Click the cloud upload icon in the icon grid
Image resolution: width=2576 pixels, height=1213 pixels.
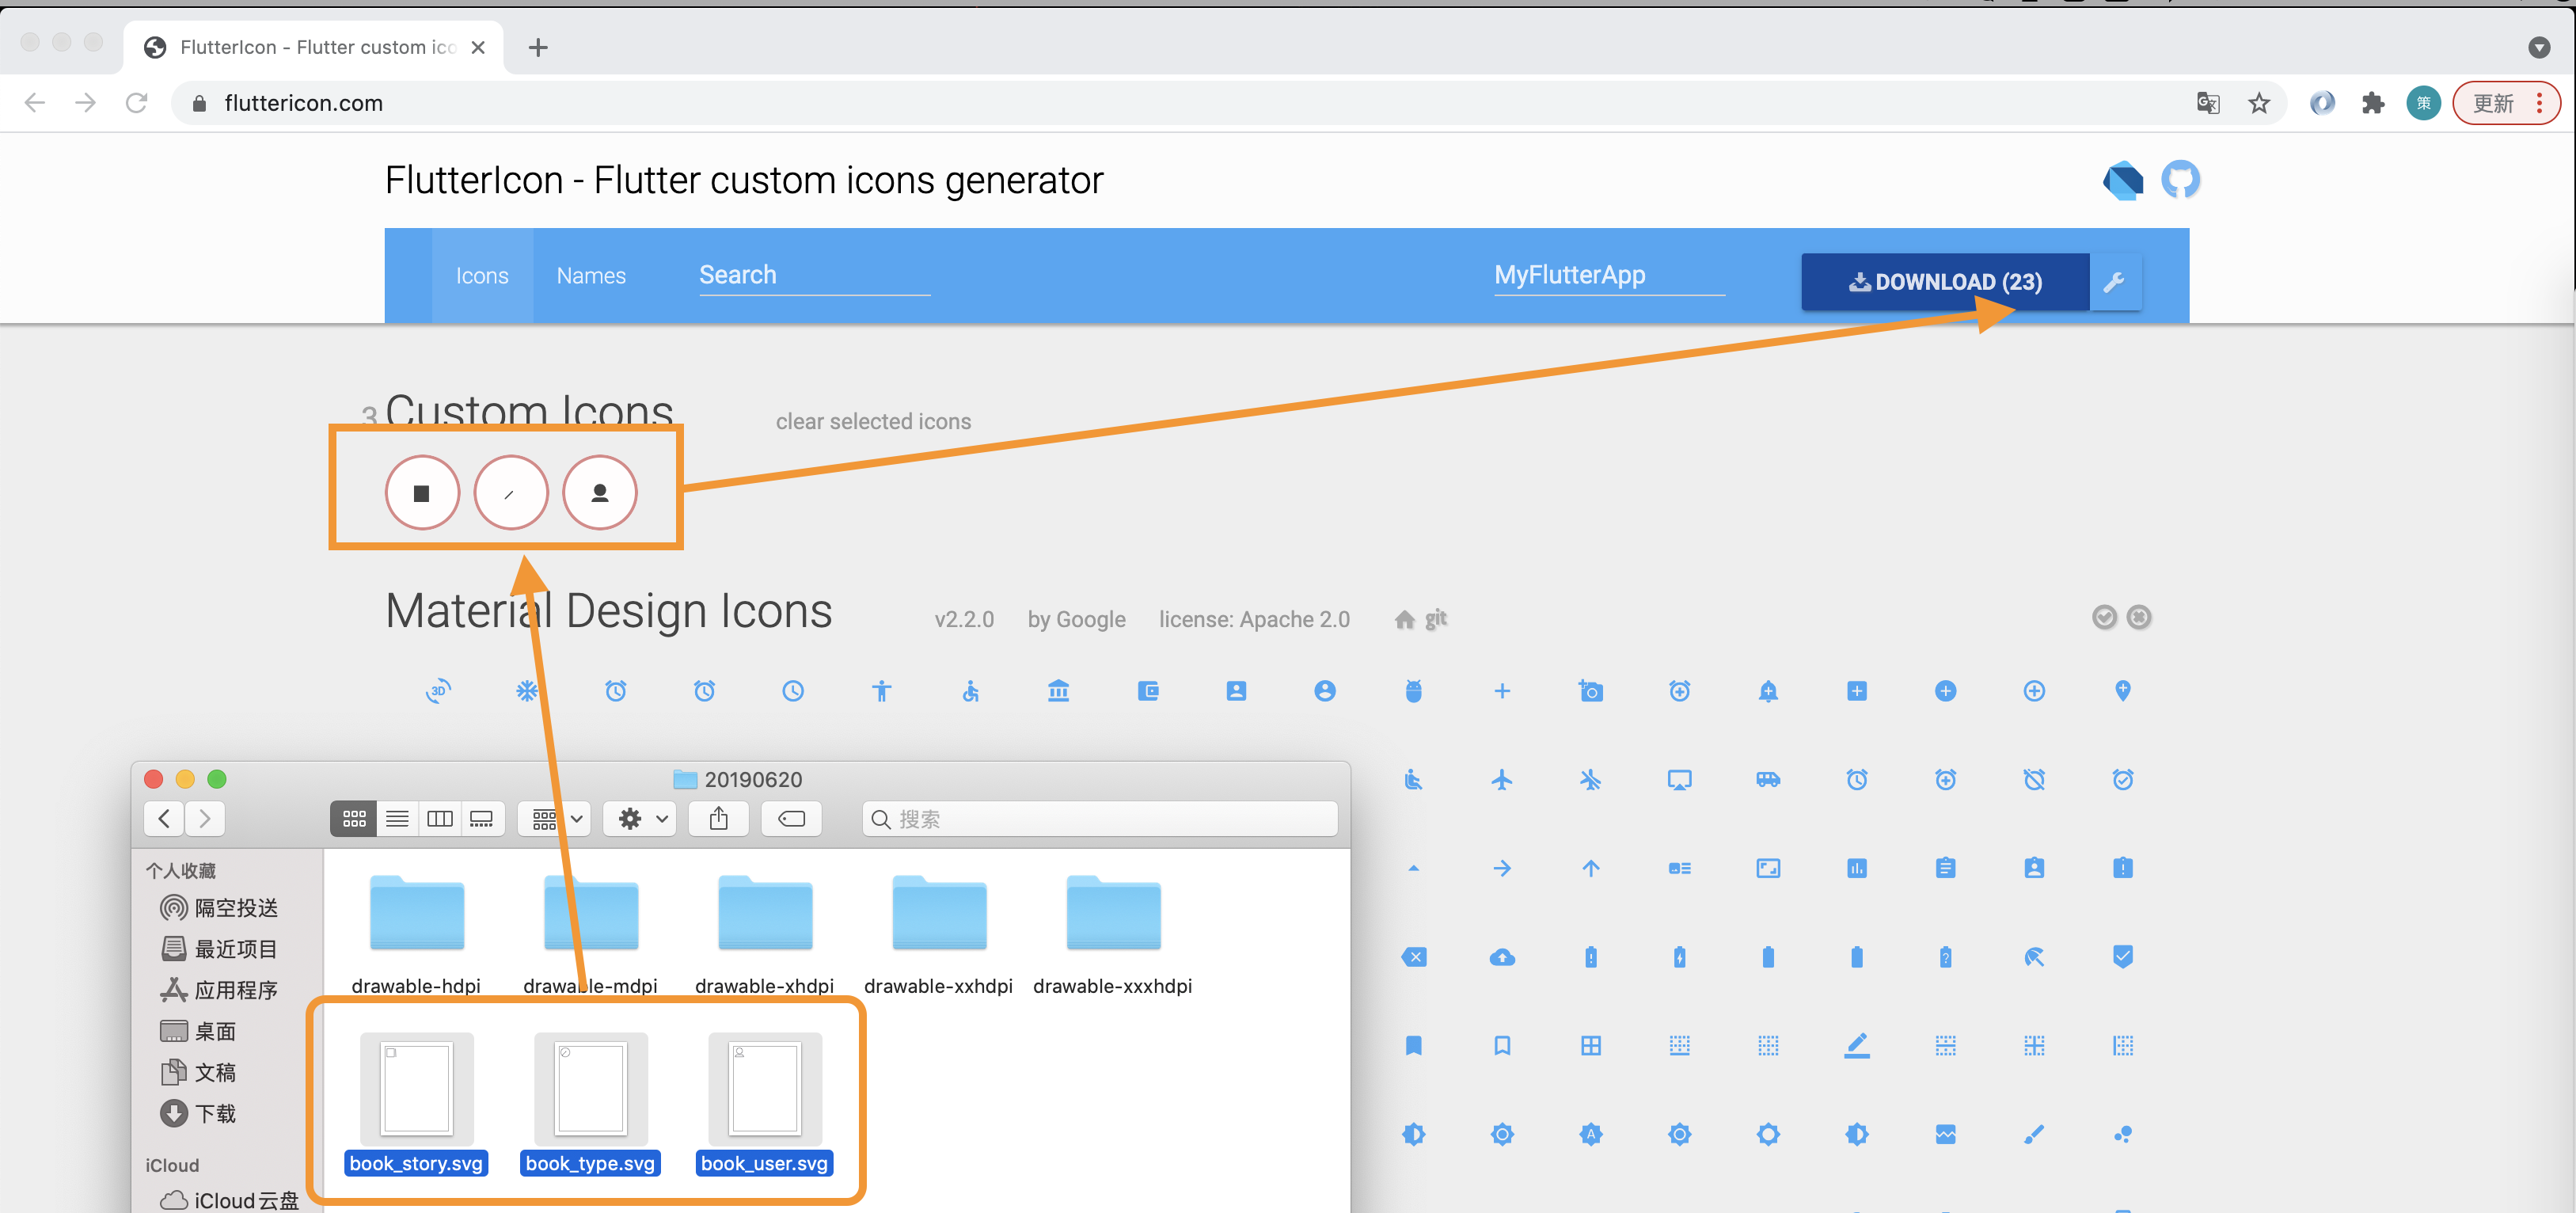[1502, 956]
